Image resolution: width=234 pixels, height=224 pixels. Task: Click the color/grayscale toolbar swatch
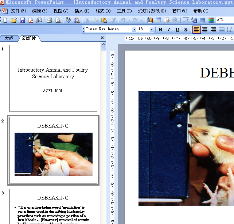pyautogui.click(x=211, y=20)
